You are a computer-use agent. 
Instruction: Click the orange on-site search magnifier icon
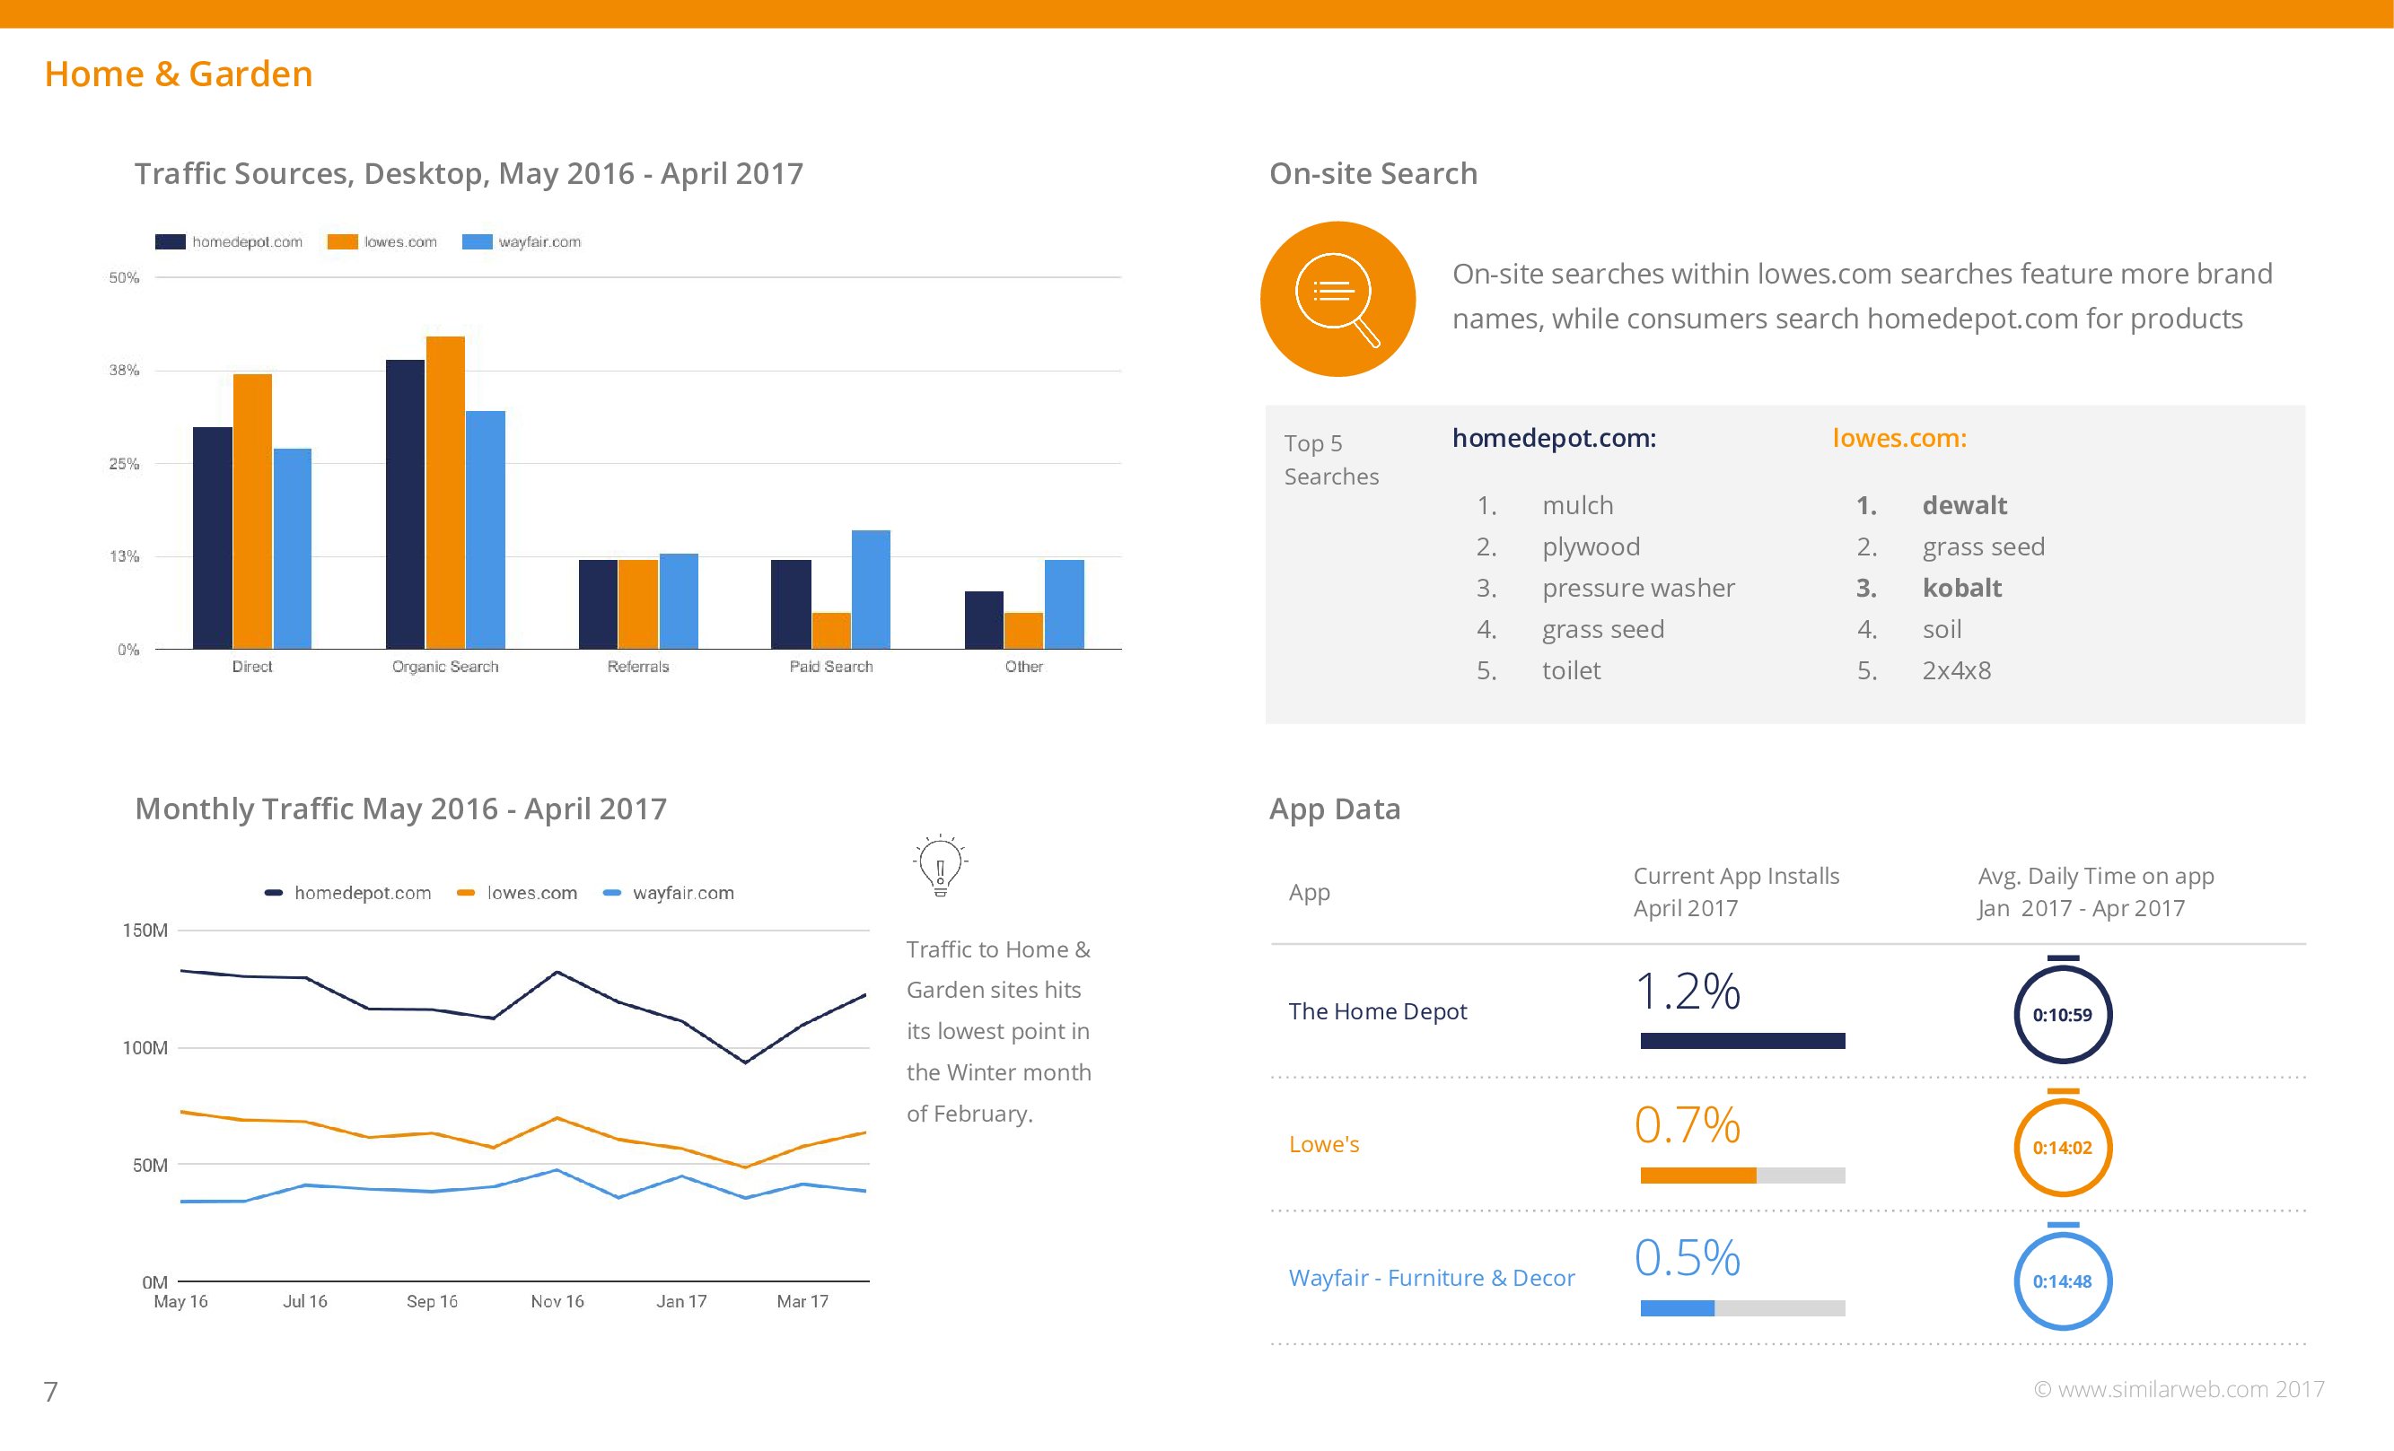[1337, 299]
